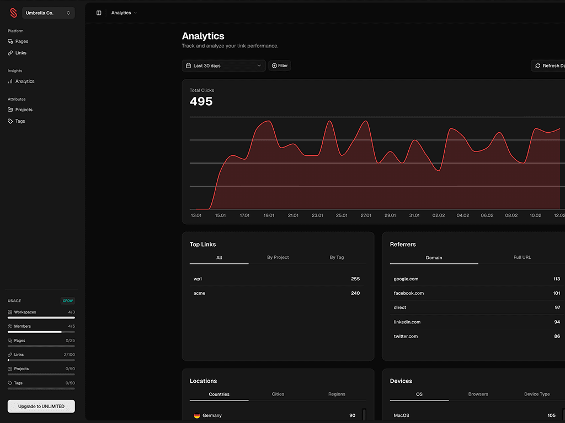Switch to Browsers tab in Devices
The height and width of the screenshot is (423, 565).
[478, 394]
